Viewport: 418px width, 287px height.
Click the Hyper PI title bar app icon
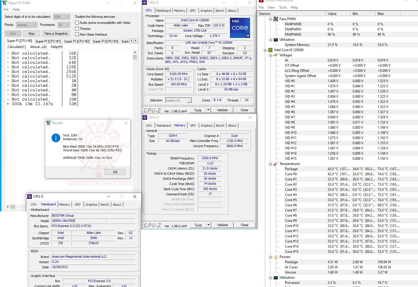click(4, 3)
